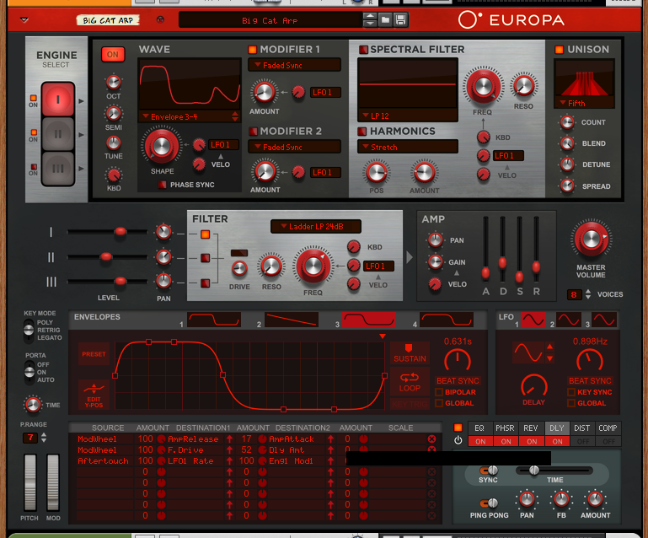This screenshot has height=538, width=648.
Task: Open Spectral Filter LP 12 dropdown
Action: point(408,116)
